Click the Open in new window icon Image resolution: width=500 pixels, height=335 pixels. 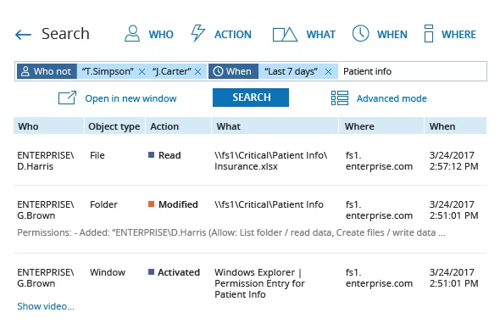click(x=67, y=98)
